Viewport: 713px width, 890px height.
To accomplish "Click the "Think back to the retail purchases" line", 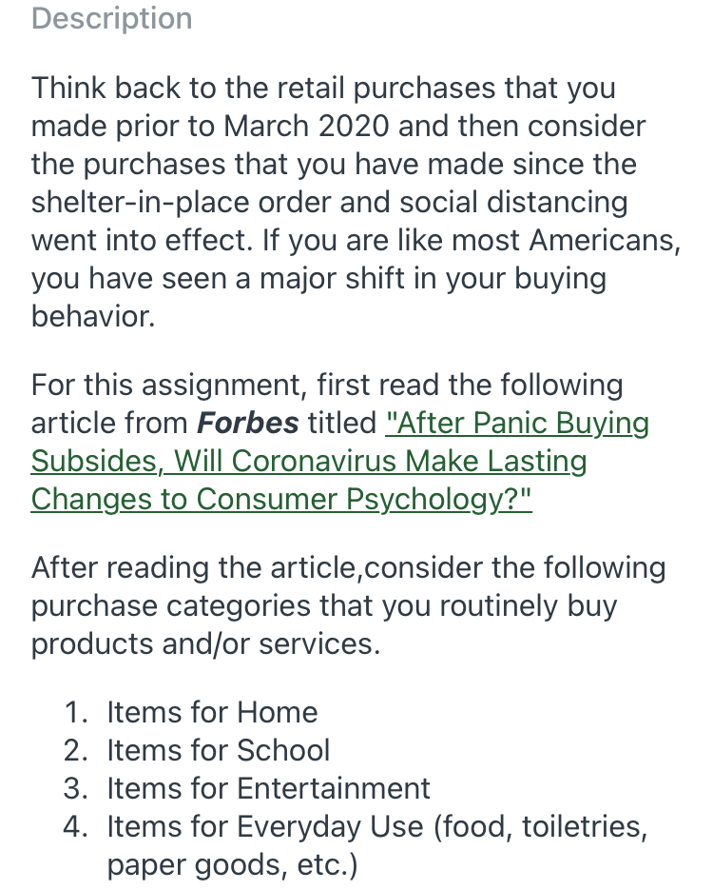I will pyautogui.click(x=323, y=88).
